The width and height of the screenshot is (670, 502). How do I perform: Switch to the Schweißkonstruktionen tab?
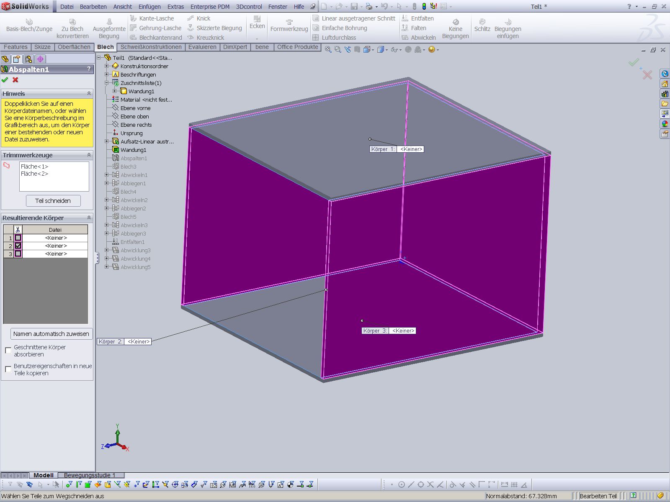coord(151,47)
